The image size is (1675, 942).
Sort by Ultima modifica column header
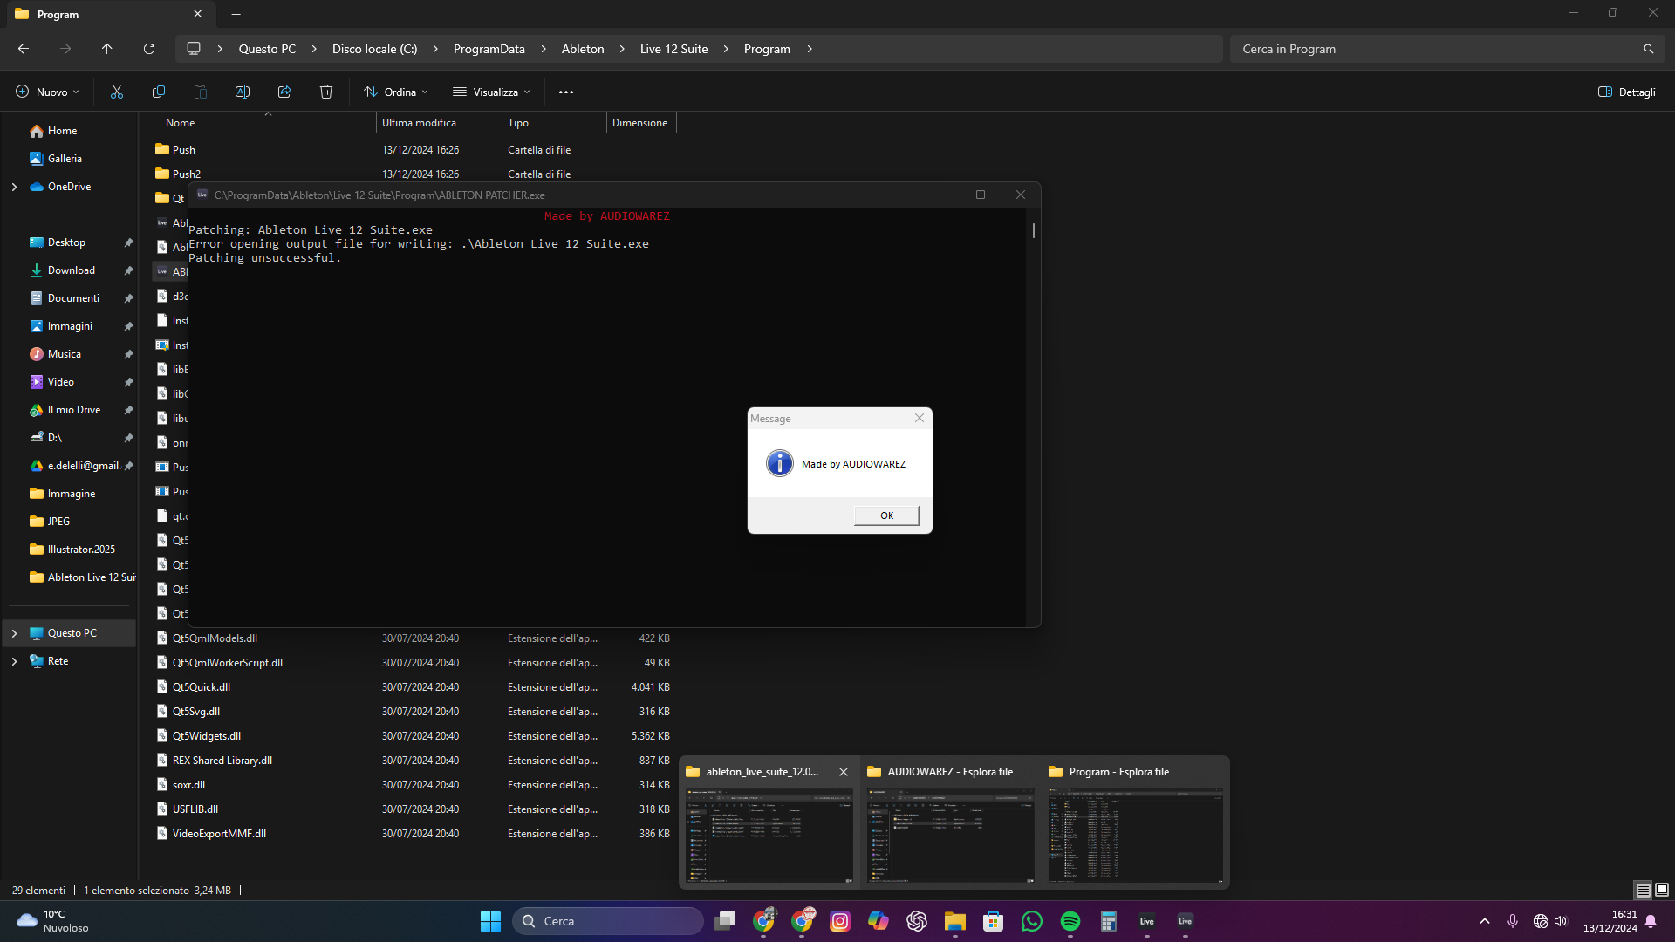point(419,123)
